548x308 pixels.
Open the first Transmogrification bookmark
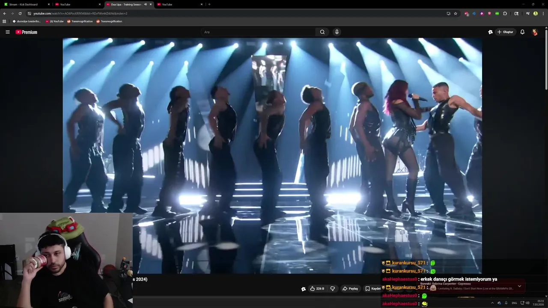point(80,21)
